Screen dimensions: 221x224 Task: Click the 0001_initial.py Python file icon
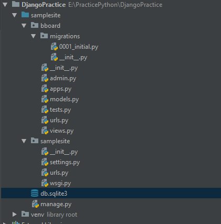coord(54,47)
